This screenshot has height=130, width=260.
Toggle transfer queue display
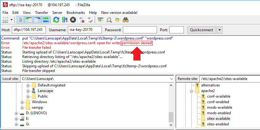tap(45, 20)
